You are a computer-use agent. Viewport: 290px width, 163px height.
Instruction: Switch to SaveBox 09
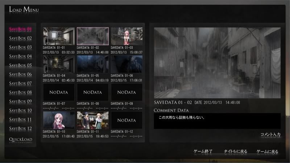(x=20, y=102)
